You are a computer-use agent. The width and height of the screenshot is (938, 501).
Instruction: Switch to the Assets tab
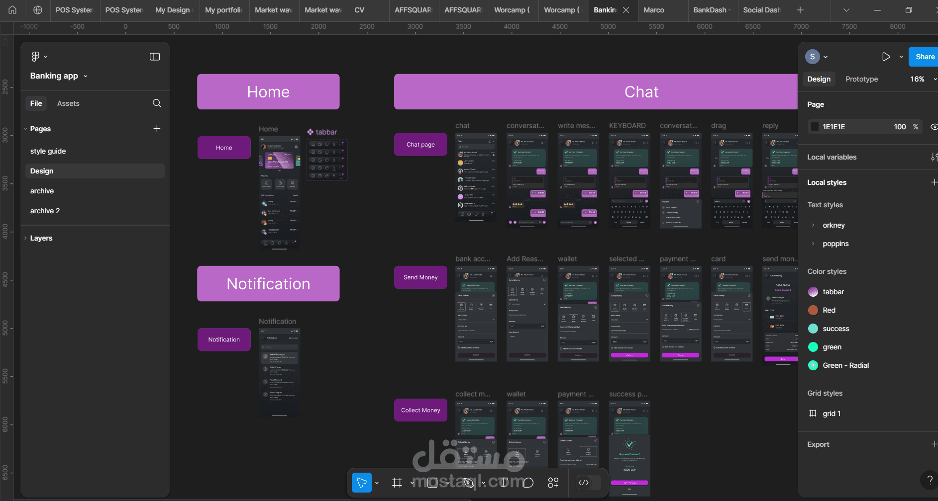pyautogui.click(x=68, y=103)
